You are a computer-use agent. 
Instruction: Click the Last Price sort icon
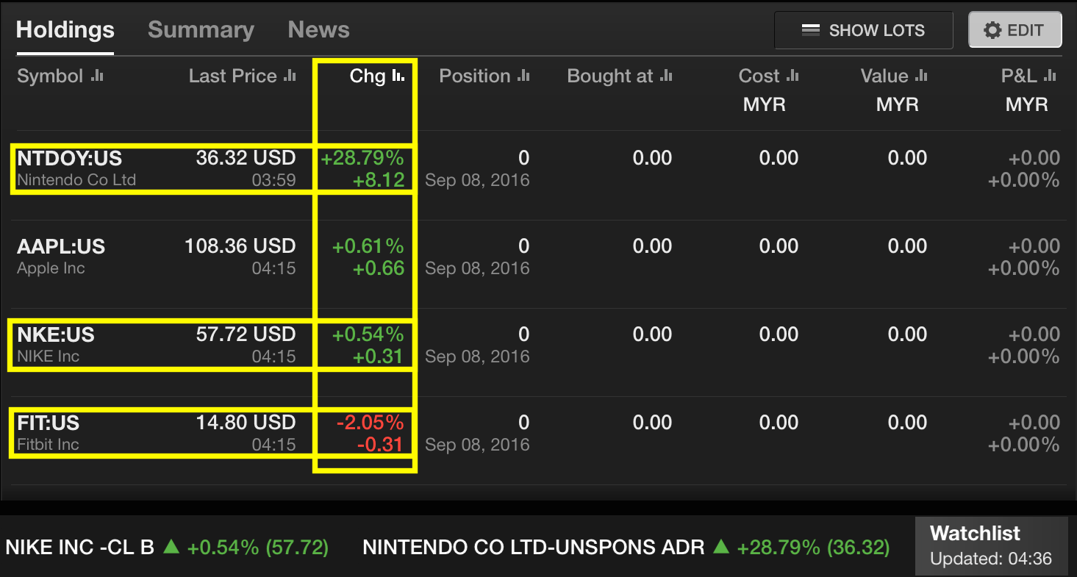click(290, 76)
